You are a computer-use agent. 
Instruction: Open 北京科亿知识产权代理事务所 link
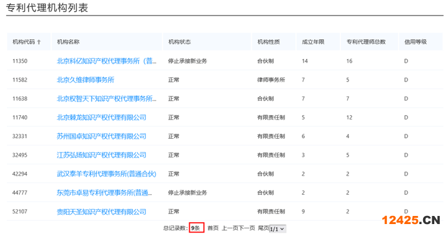[x=106, y=61]
